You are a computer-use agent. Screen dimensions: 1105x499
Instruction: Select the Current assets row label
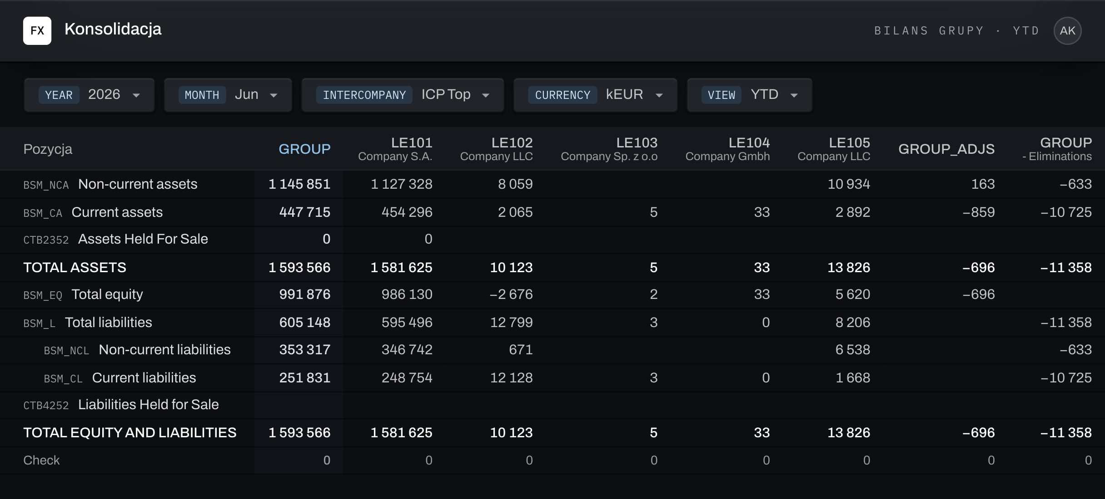(x=117, y=212)
